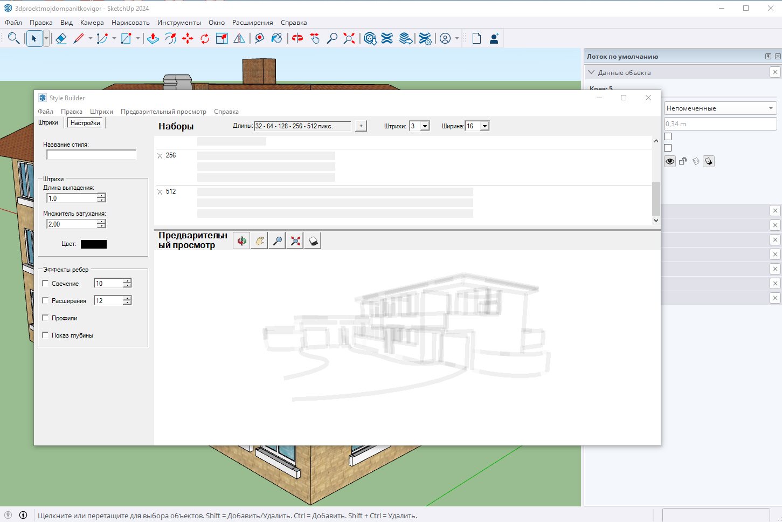The height and width of the screenshot is (522, 782).
Task: Open the Расширения menu
Action: pos(252,23)
